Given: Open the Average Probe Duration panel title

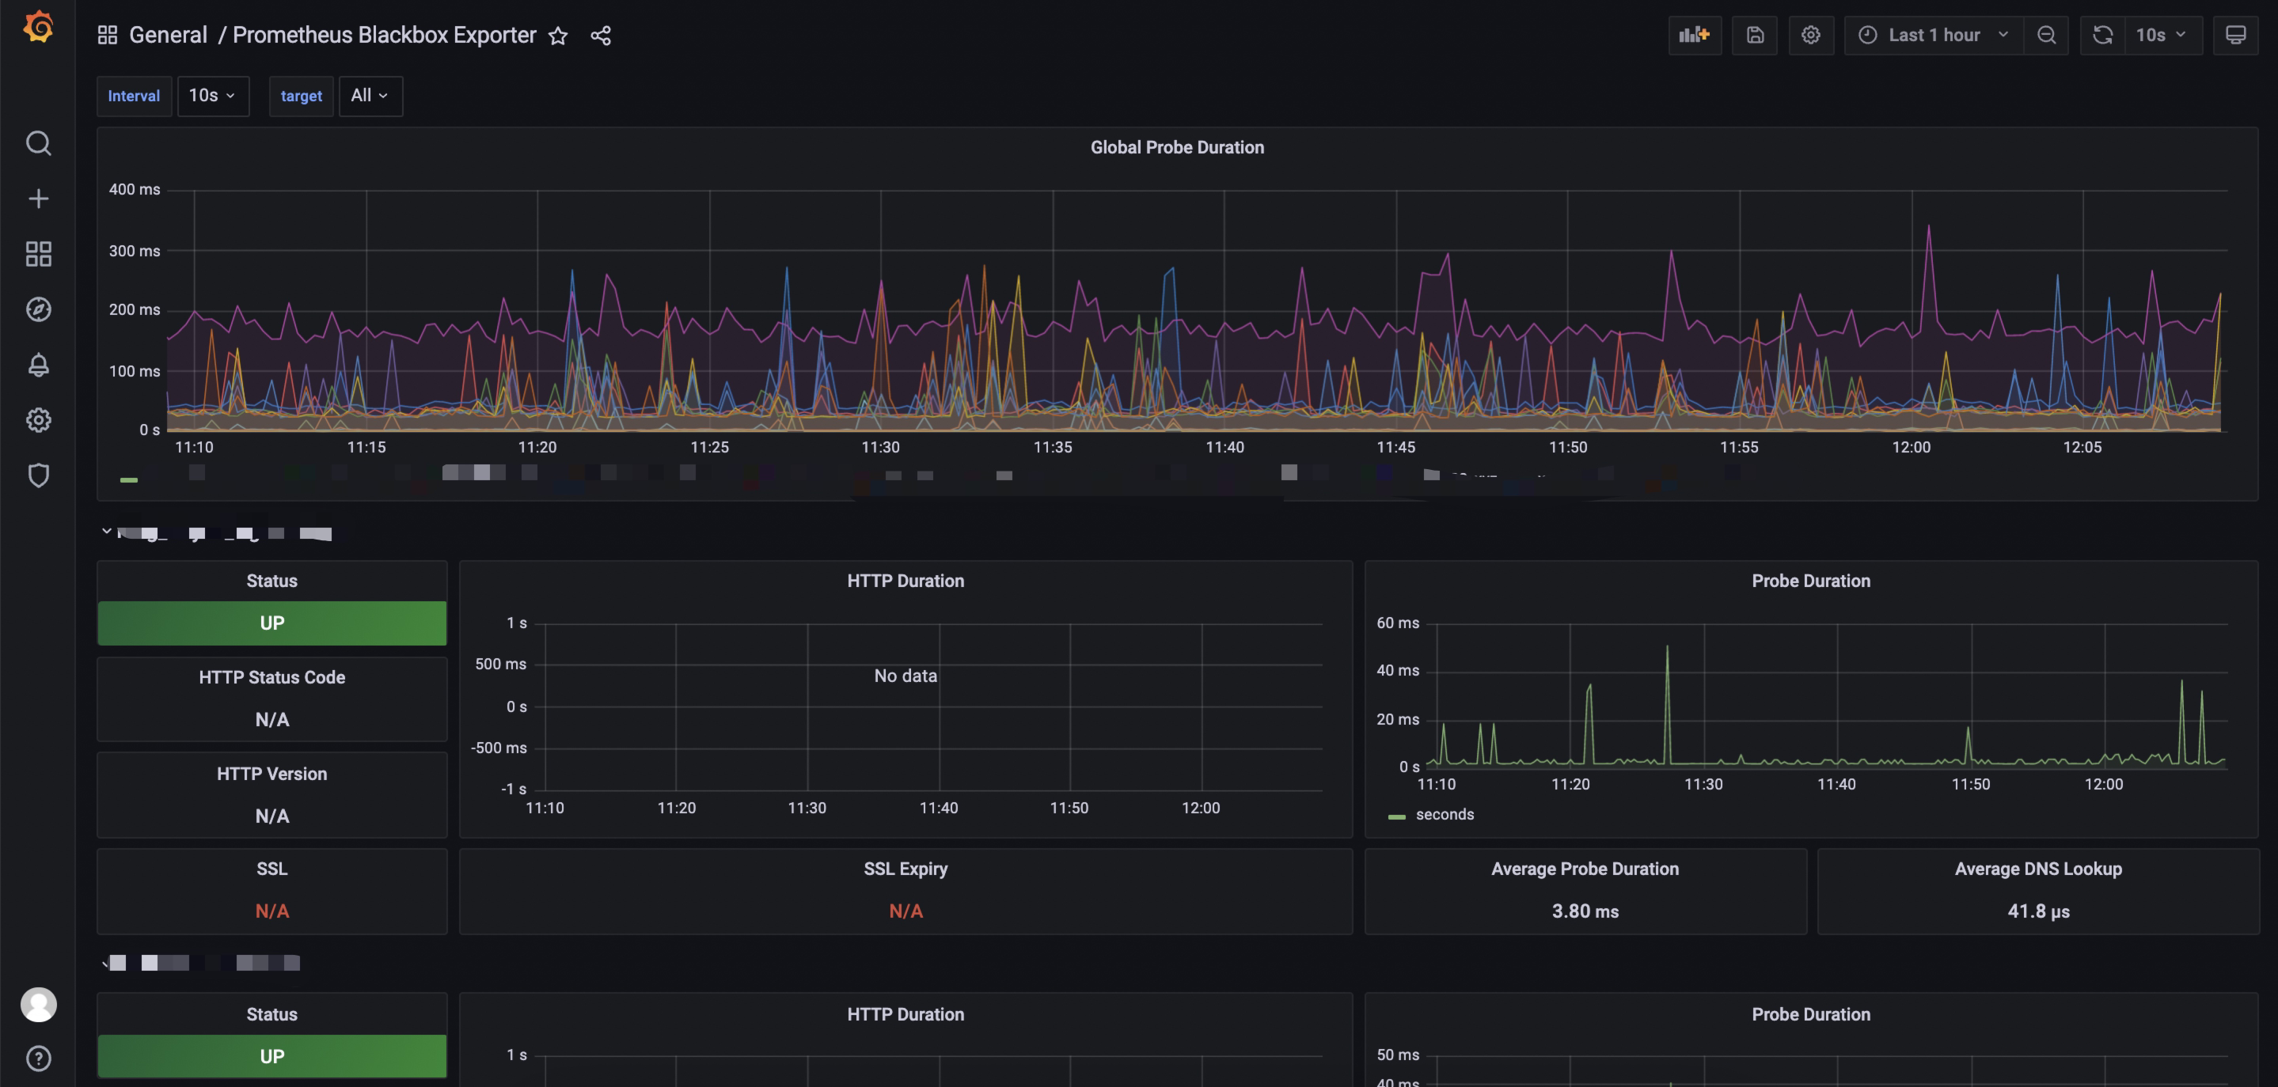Looking at the screenshot, I should [1585, 869].
